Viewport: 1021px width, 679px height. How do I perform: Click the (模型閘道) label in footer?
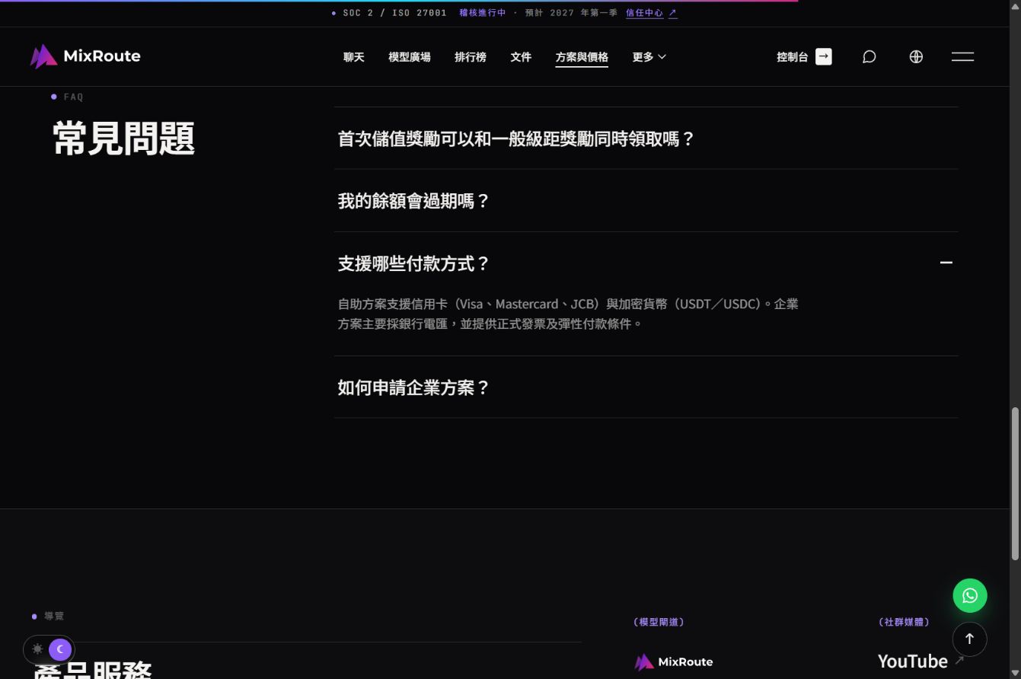(x=659, y=622)
